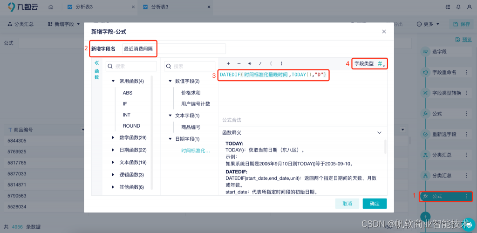Insert the right parenthesis
This screenshot has width=477, height=233.
(x=282, y=63)
